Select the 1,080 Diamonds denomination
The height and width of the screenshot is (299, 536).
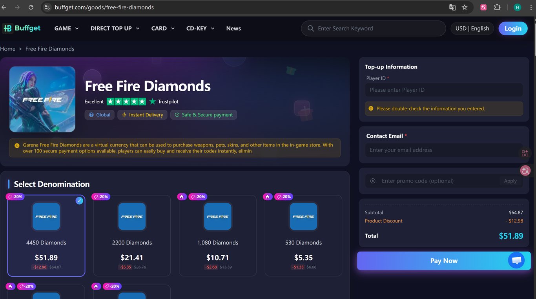point(218,236)
